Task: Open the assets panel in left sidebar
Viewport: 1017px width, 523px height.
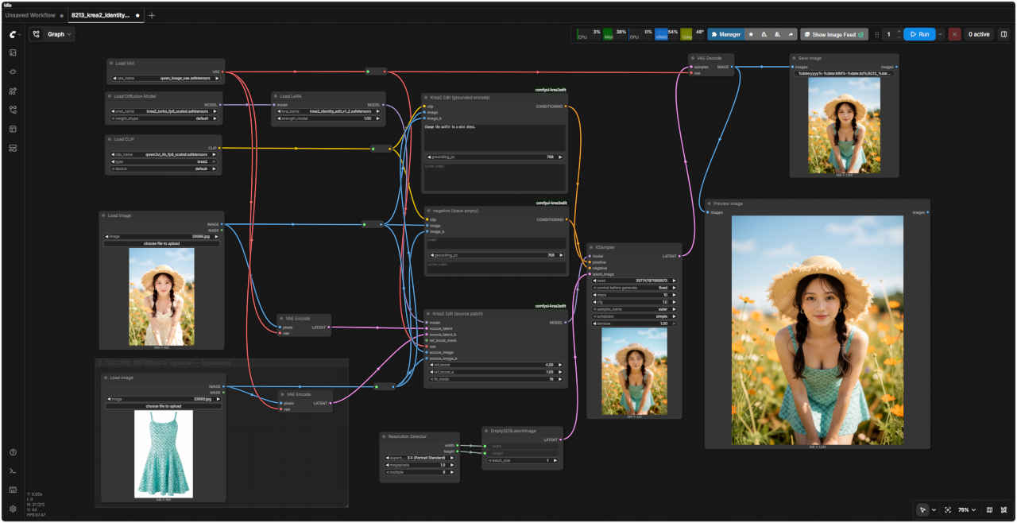Action: coord(13,52)
